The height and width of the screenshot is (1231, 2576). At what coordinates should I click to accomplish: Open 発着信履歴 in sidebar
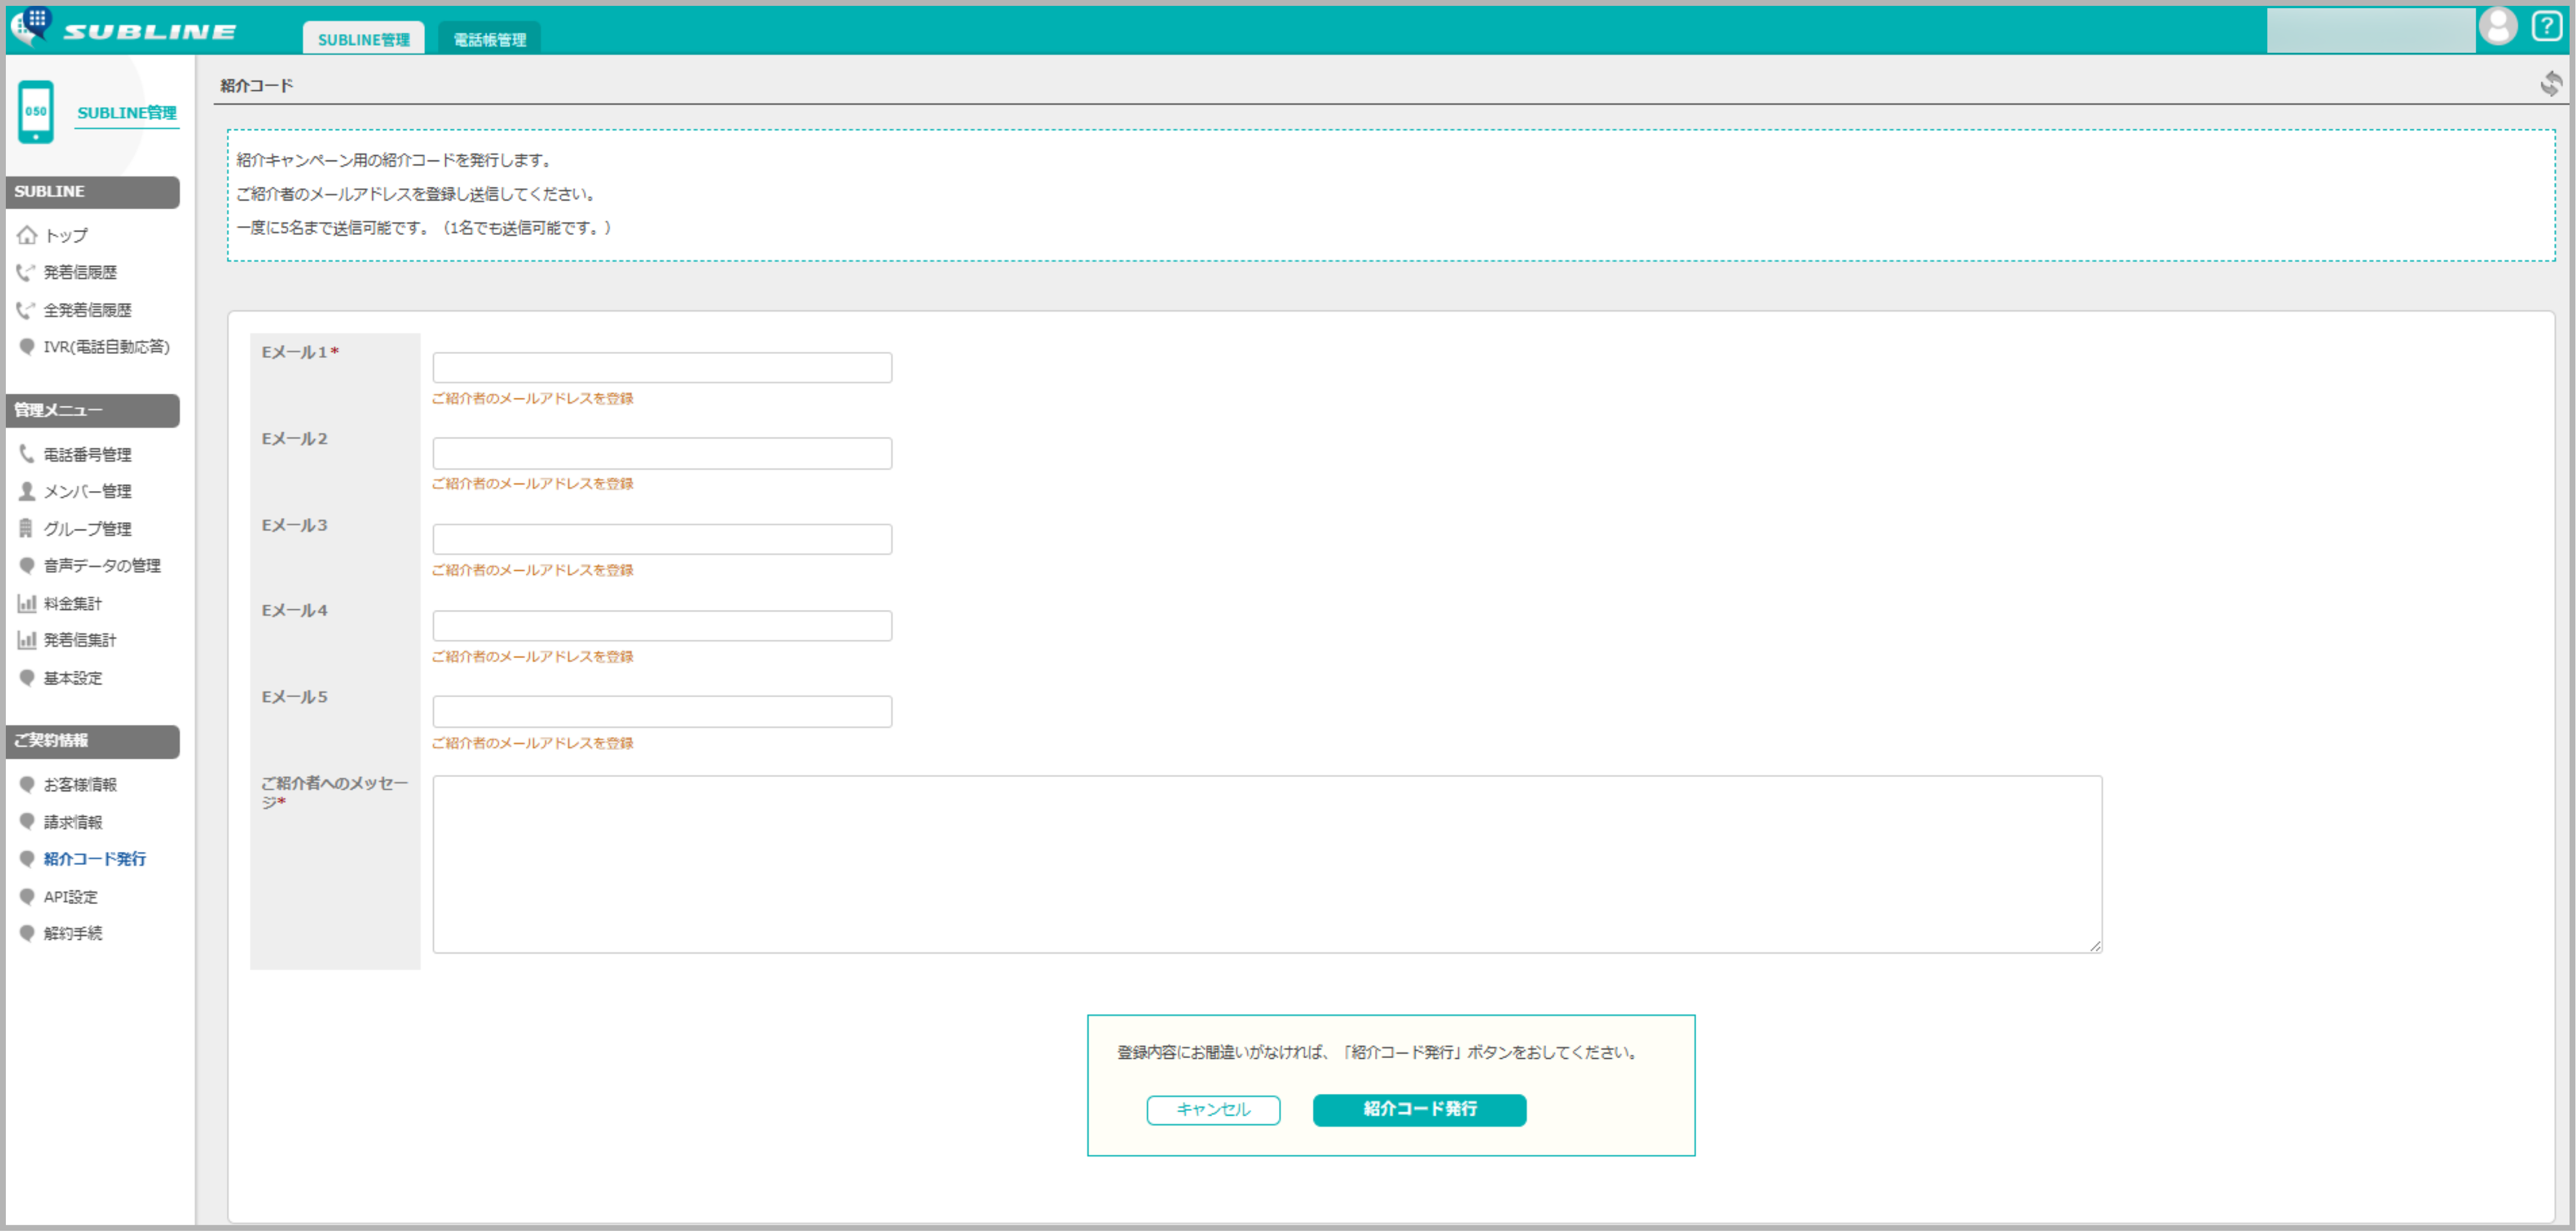point(79,272)
